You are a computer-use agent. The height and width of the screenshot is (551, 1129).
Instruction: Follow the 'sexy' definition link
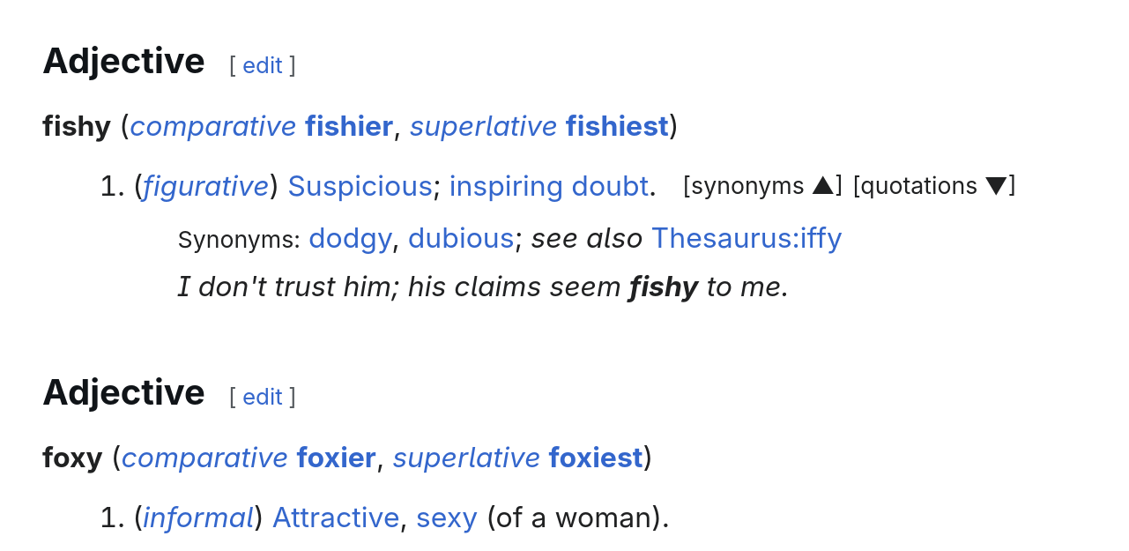click(x=446, y=517)
